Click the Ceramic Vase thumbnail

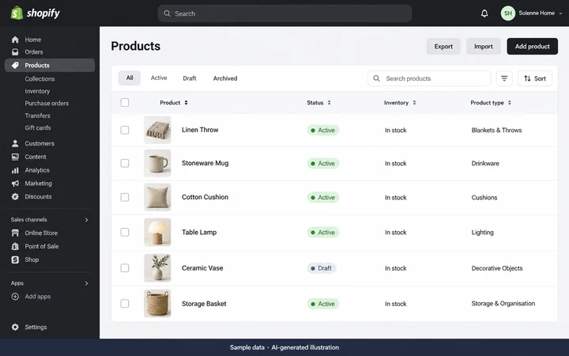(x=157, y=267)
